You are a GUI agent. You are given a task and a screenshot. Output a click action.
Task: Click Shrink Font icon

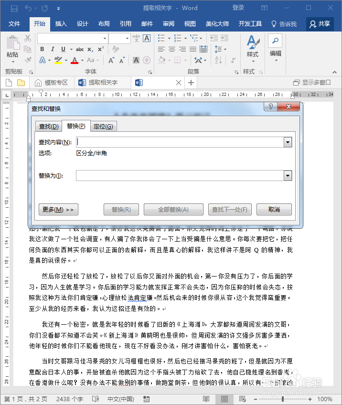[122, 61]
